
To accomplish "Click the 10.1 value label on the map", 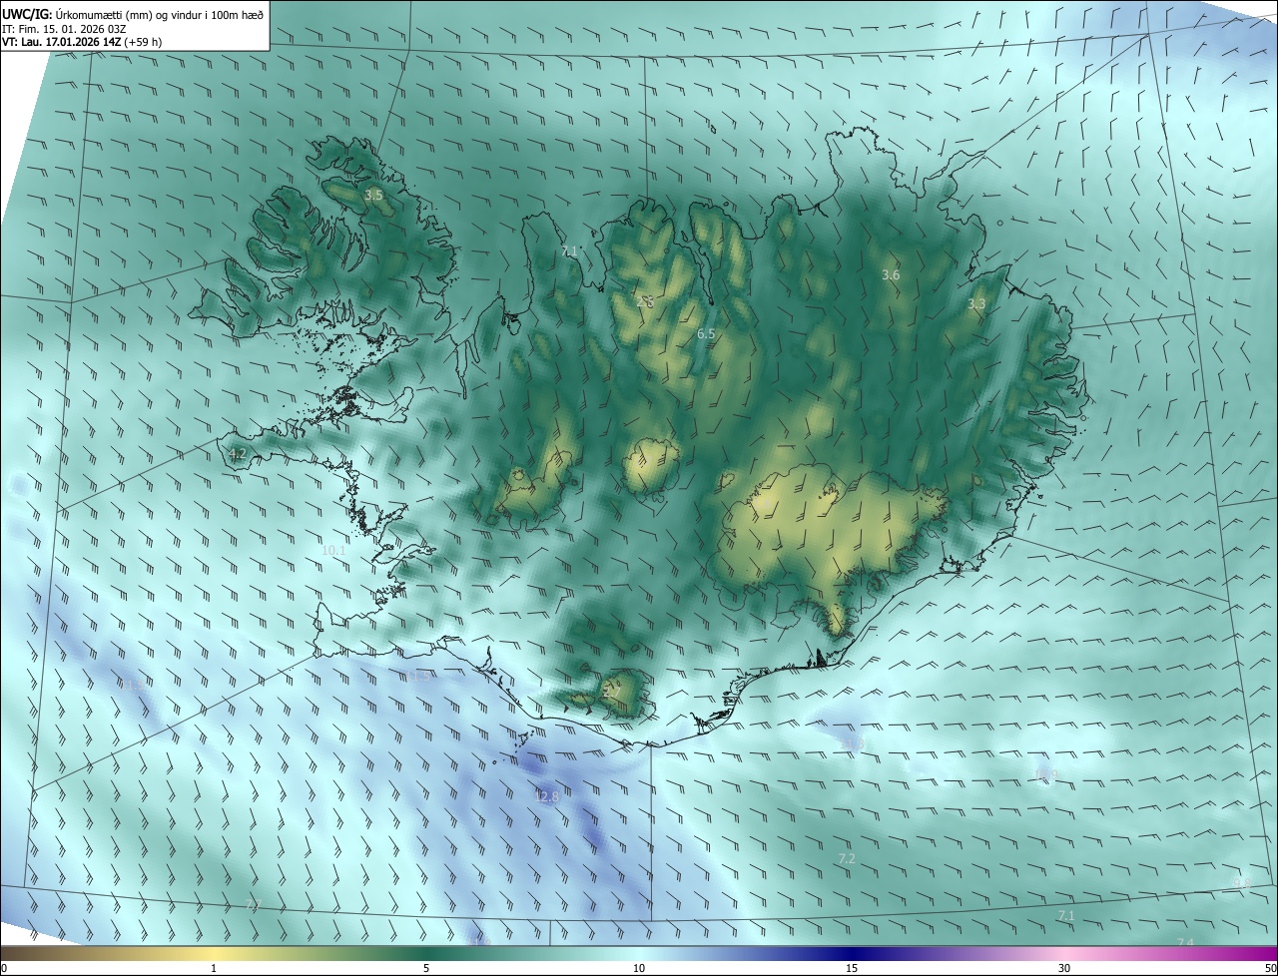I will coord(333,550).
